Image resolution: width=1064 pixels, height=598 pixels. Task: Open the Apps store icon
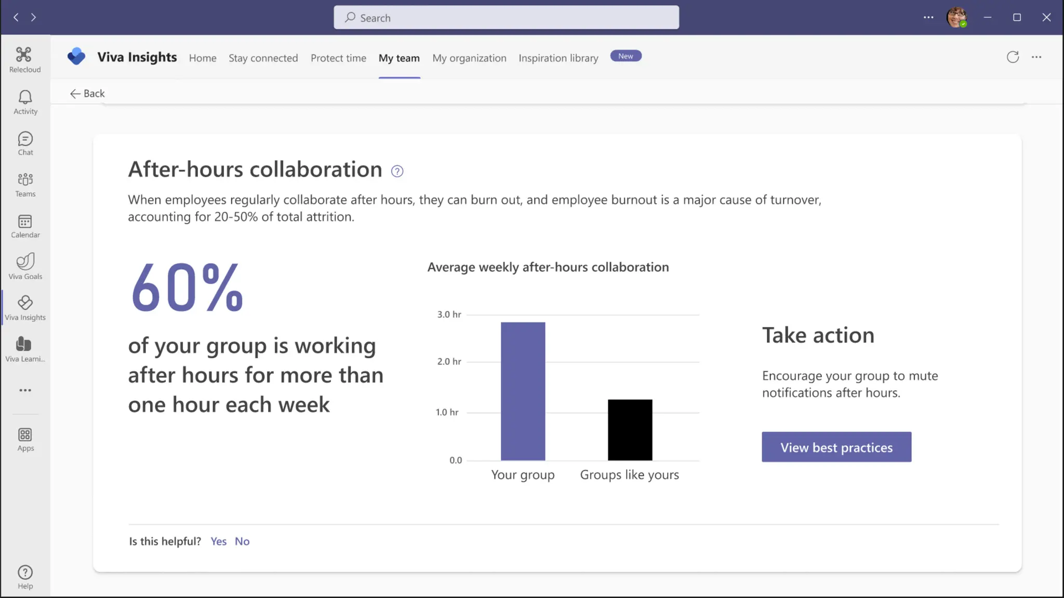coord(25,439)
